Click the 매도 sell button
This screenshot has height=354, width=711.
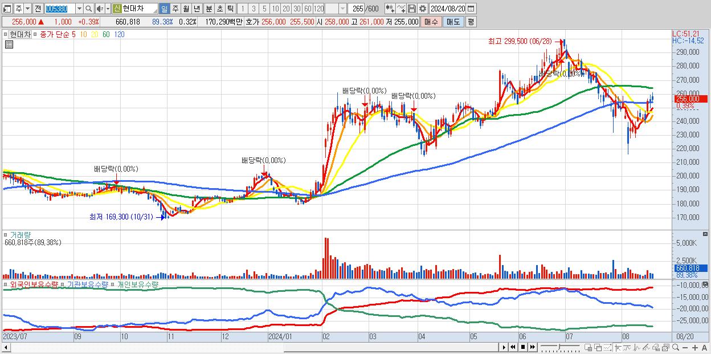click(453, 22)
